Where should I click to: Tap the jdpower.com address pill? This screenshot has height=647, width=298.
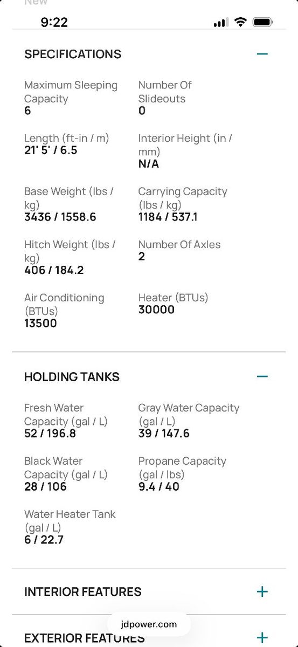[x=149, y=624]
